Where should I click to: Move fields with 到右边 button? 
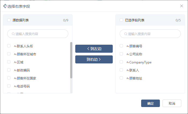94,59
